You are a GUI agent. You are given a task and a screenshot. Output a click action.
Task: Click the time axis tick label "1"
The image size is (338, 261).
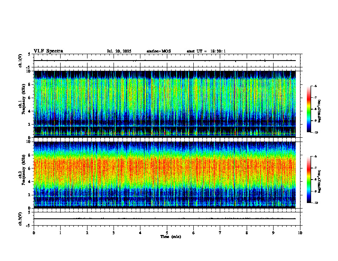click(x=61, y=233)
